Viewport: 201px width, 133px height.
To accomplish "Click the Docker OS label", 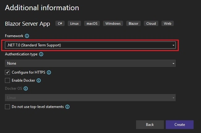I will (x=14, y=88).
